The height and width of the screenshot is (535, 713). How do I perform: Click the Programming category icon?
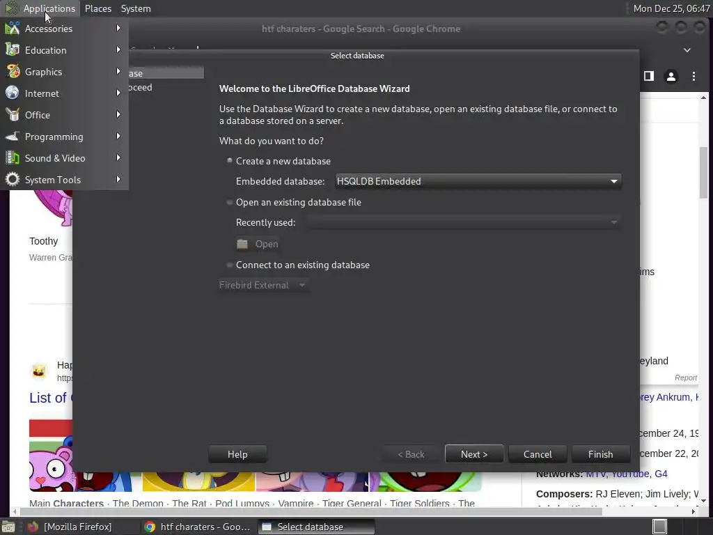point(13,136)
